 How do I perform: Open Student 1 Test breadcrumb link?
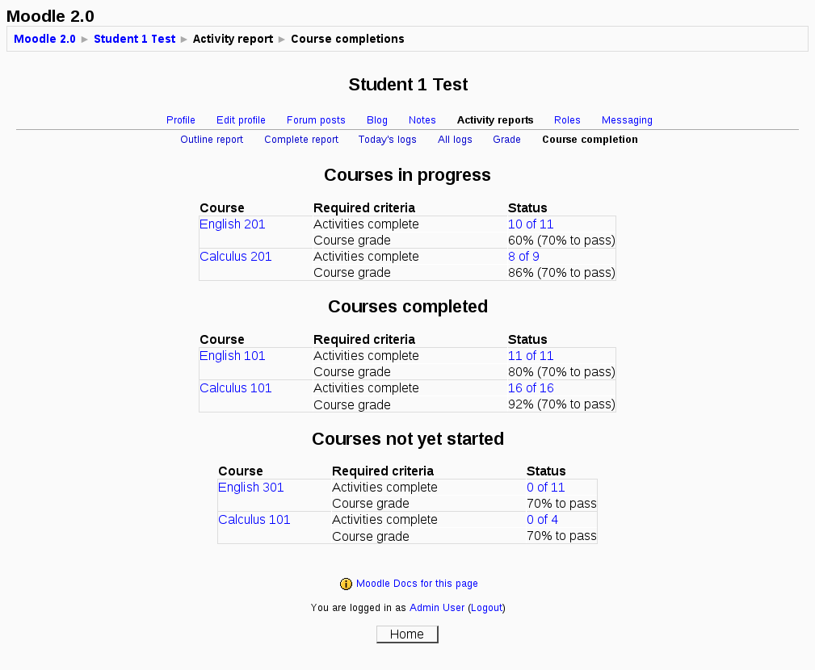coord(134,39)
